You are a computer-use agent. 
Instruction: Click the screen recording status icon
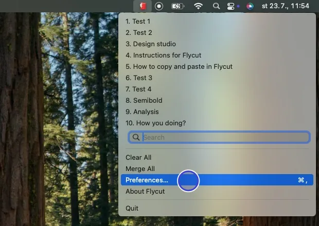pyautogui.click(x=159, y=6)
